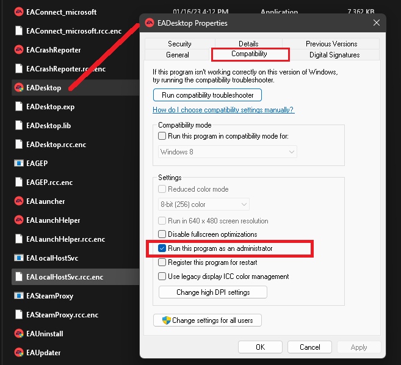Select the EAGEP file name
The image size is (401, 365).
coord(37,164)
